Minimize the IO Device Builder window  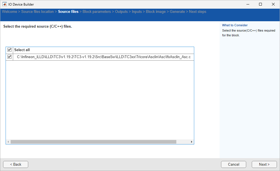pyautogui.click(x=247, y=4)
